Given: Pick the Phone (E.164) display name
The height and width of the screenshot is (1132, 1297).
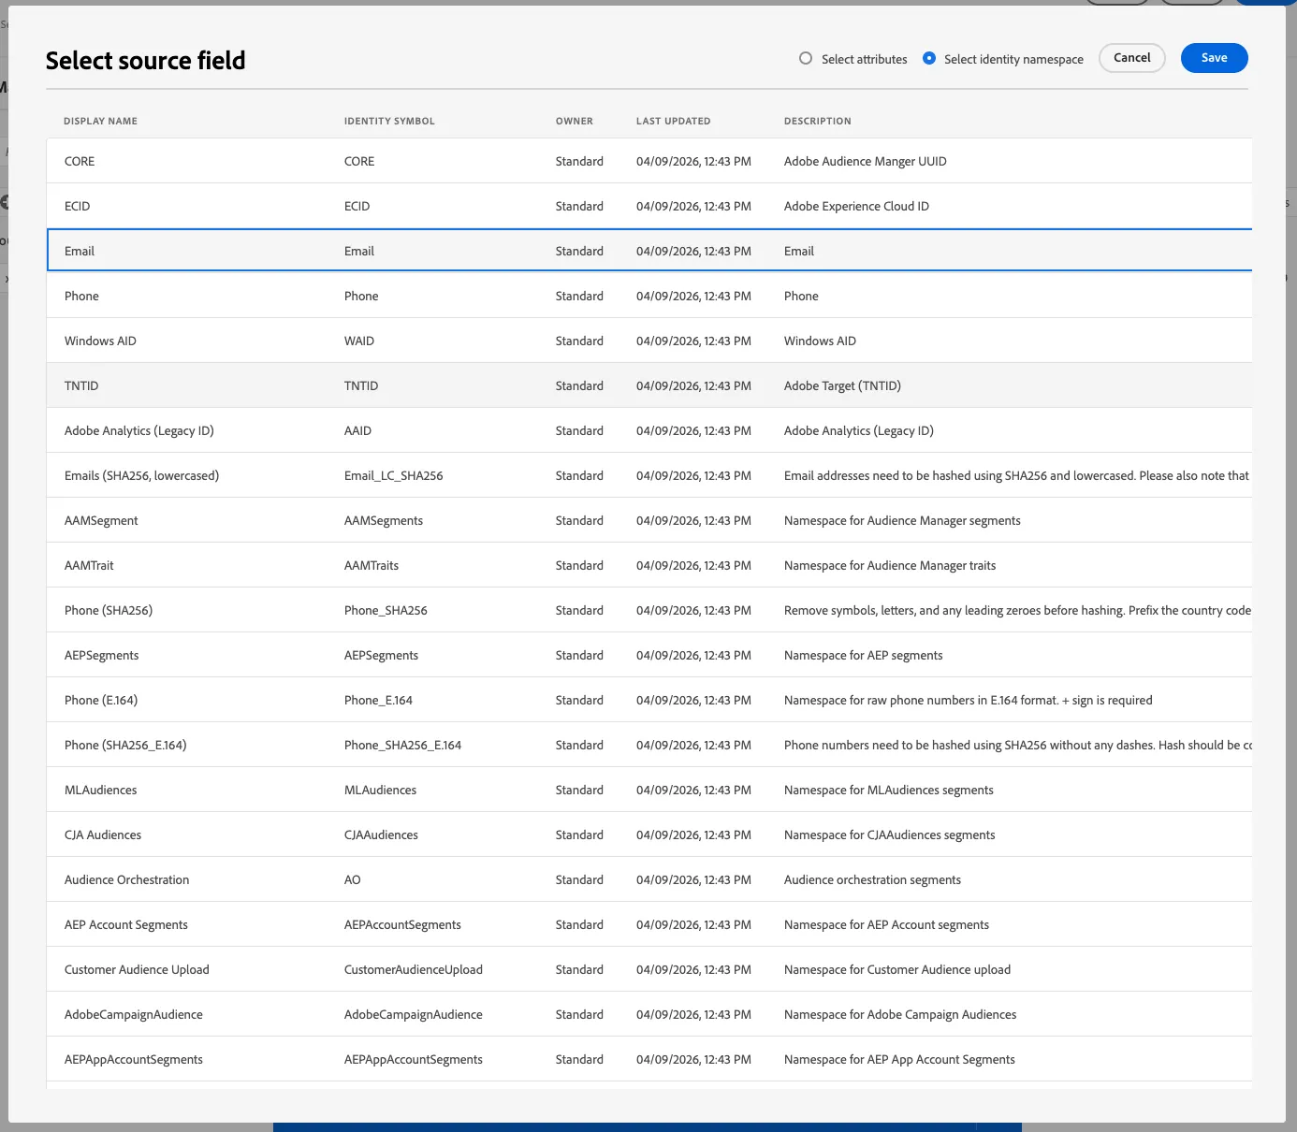Looking at the screenshot, I should click(101, 700).
